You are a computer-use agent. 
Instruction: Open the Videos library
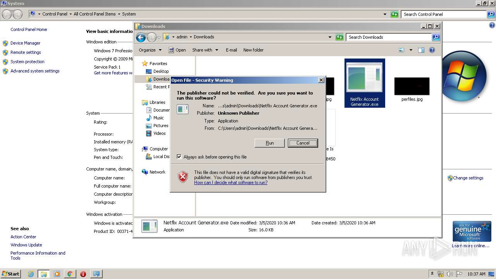click(155, 133)
